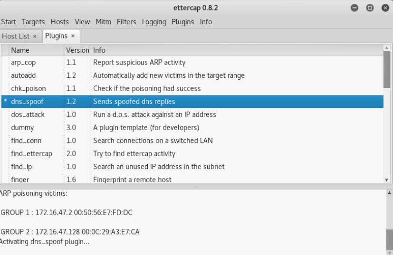Close the Host List tab
The height and width of the screenshot is (255, 393).
pyautogui.click(x=35, y=36)
